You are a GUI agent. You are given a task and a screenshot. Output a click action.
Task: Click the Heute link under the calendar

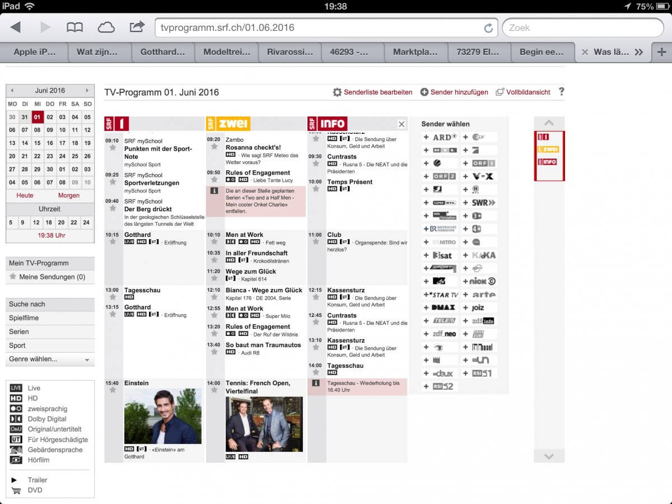coord(25,195)
